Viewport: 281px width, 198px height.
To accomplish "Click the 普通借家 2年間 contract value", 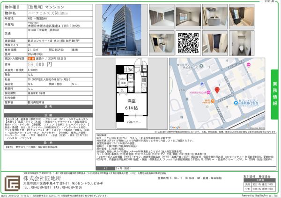I will 37,93.
